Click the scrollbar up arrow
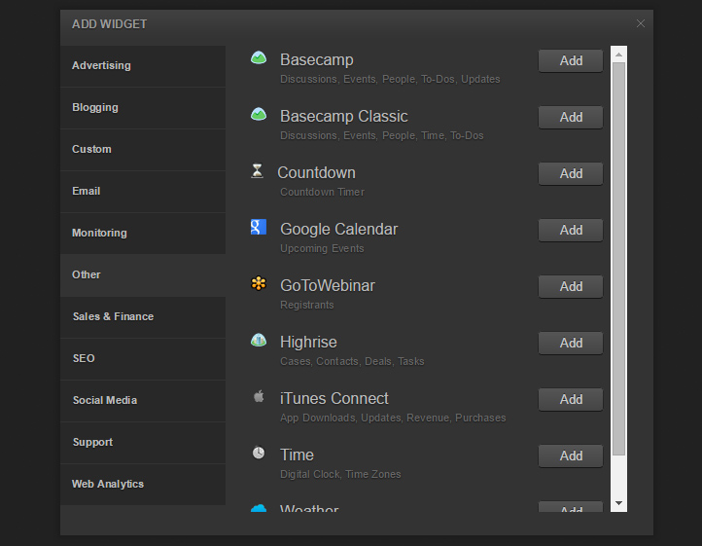 pos(618,55)
